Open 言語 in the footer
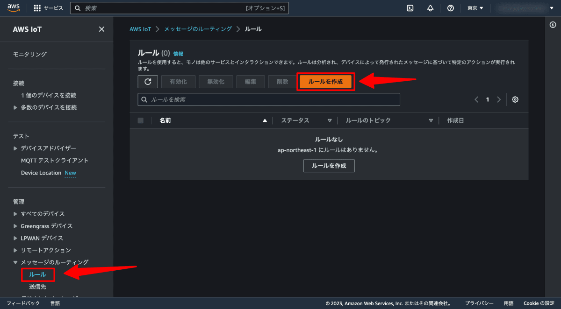 [55, 303]
